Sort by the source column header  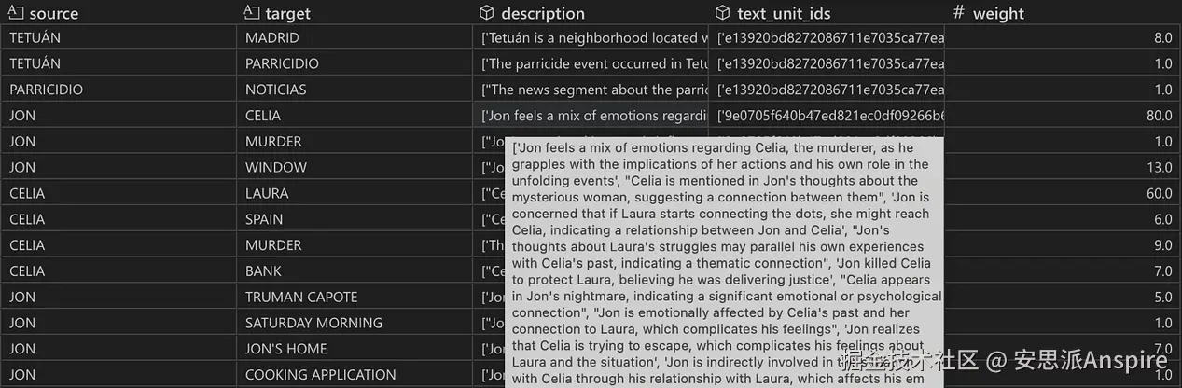[53, 14]
